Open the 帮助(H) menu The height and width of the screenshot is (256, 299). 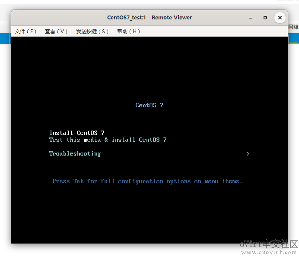coord(128,31)
